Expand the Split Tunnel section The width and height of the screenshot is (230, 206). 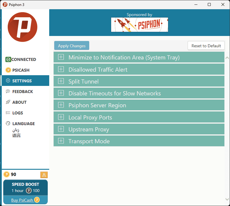(139, 81)
